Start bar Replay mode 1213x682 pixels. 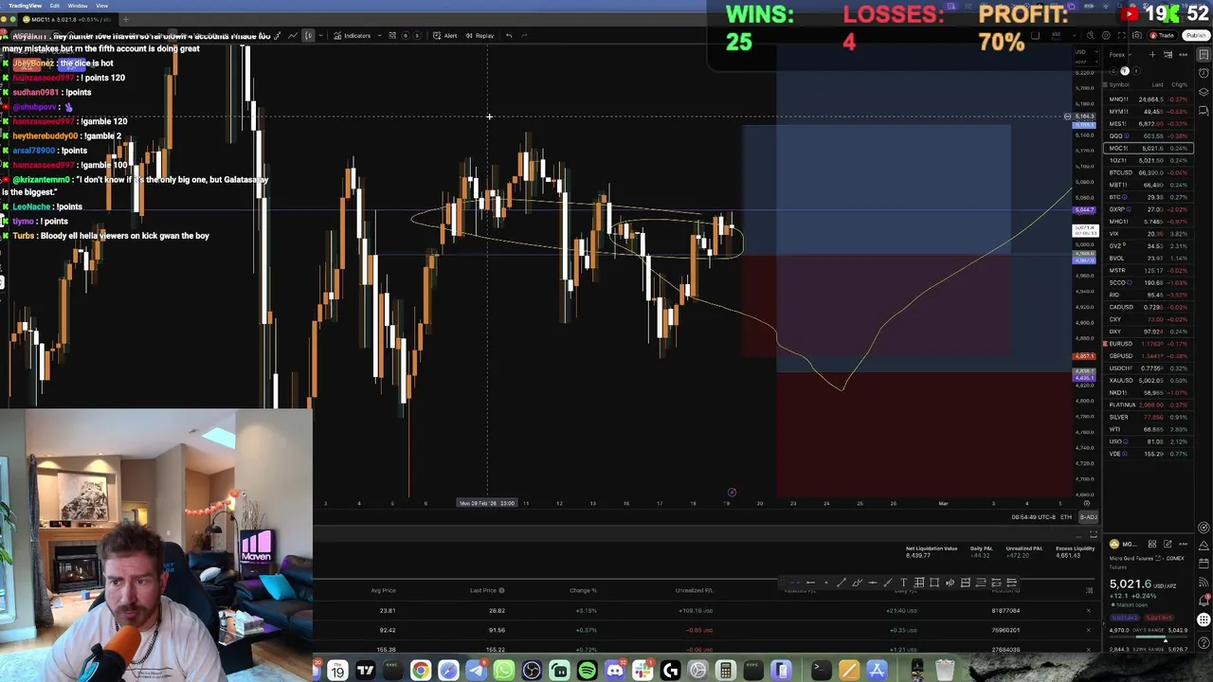480,36
